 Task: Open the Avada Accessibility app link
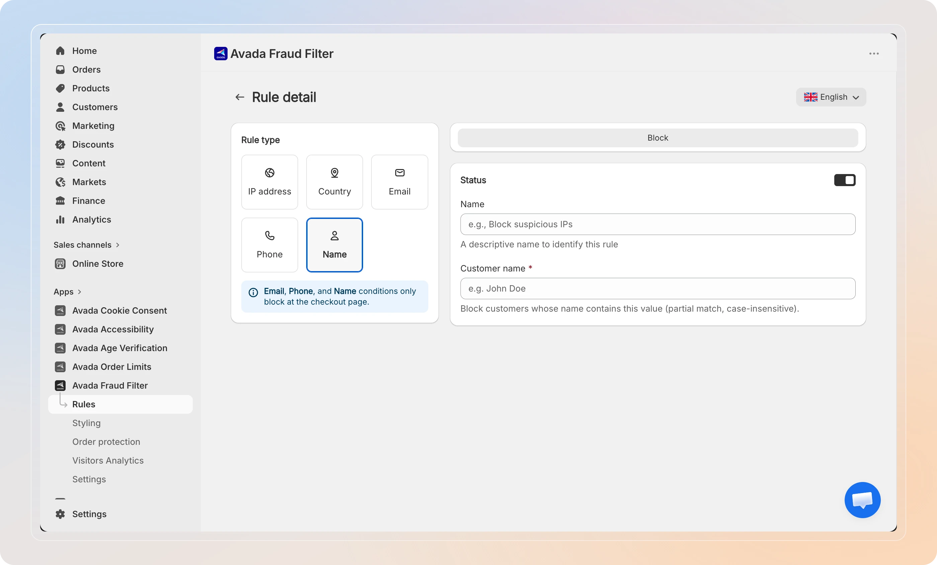click(113, 329)
